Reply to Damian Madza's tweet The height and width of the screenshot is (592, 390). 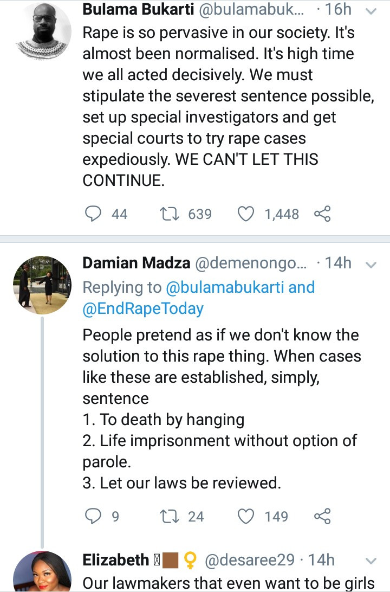(94, 516)
